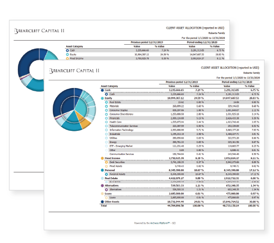This screenshot has width=274, height=243.
Task: Click the Equity category marker in the front report
Action: [x=102, y=98]
